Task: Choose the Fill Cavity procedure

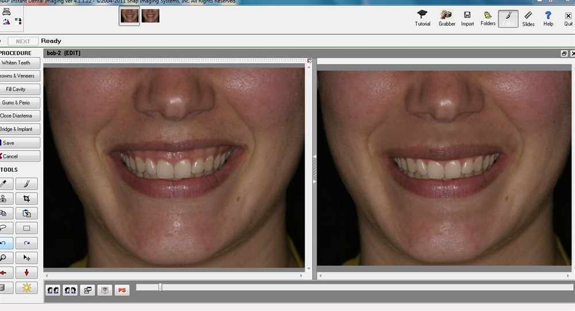Action: (20, 89)
